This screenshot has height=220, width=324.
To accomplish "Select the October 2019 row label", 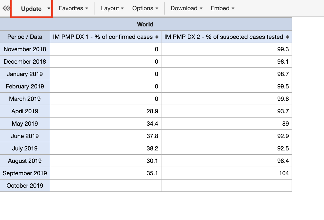I will [25, 185].
